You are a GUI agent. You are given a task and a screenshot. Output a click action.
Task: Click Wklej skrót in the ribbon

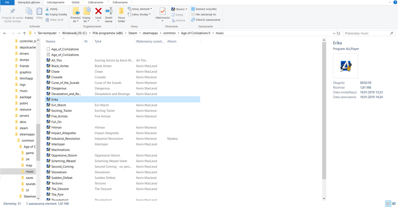[x=54, y=20]
